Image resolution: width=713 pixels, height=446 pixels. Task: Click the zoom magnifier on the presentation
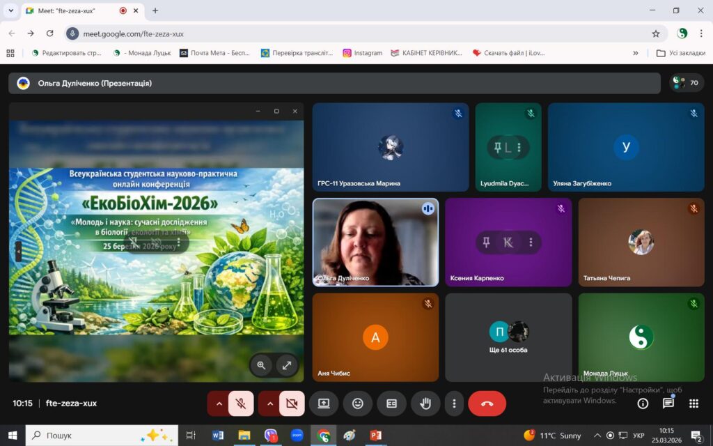point(261,364)
